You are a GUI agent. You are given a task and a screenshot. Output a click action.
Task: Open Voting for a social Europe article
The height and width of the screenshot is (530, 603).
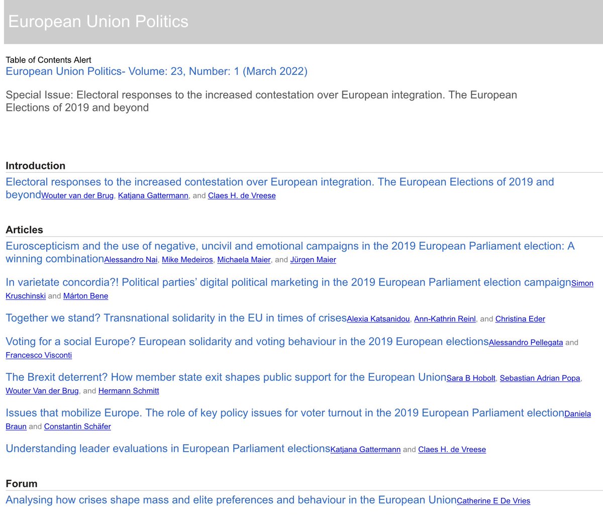tap(247, 342)
